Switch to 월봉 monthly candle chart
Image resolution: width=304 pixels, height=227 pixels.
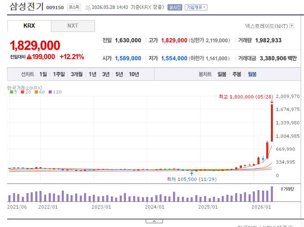[x=252, y=74]
